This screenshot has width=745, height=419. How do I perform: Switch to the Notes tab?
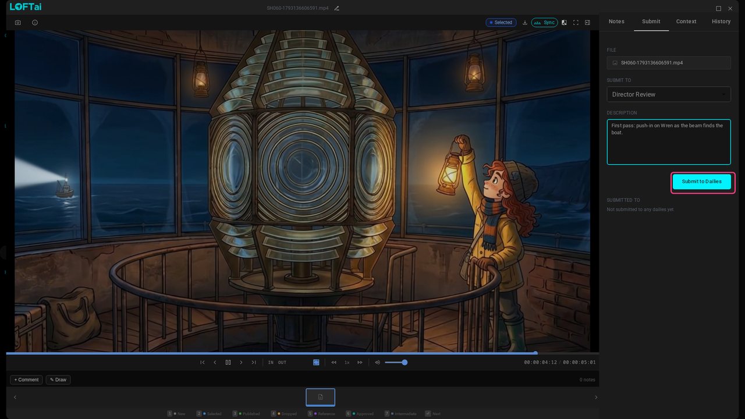[616, 22]
